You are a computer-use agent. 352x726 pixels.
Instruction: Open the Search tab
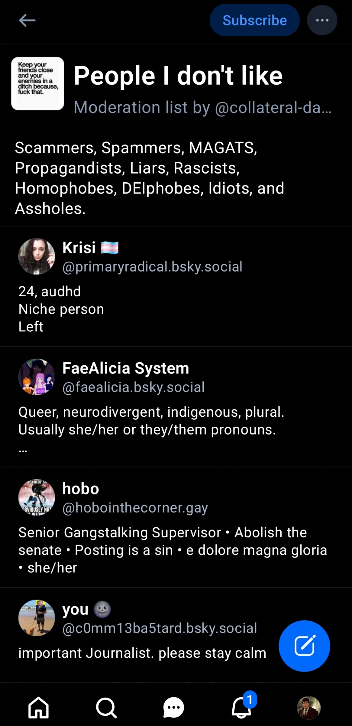click(x=106, y=707)
